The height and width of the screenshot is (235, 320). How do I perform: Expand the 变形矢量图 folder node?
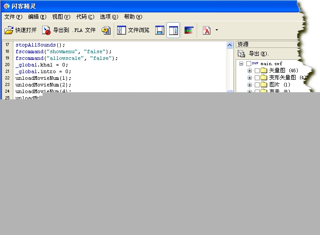(x=250, y=78)
